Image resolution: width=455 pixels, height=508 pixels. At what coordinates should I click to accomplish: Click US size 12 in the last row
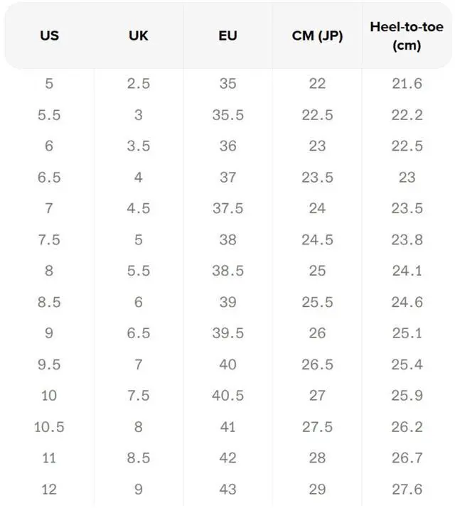pos(49,490)
